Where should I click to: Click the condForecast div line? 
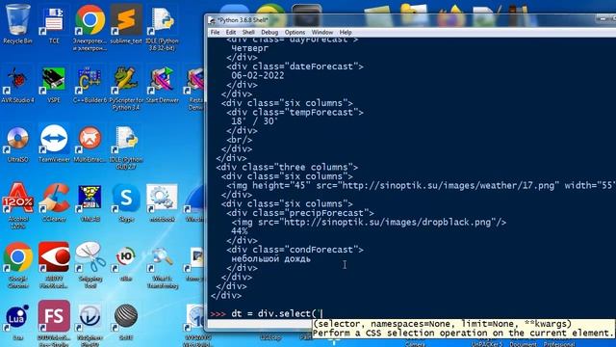[295, 250]
